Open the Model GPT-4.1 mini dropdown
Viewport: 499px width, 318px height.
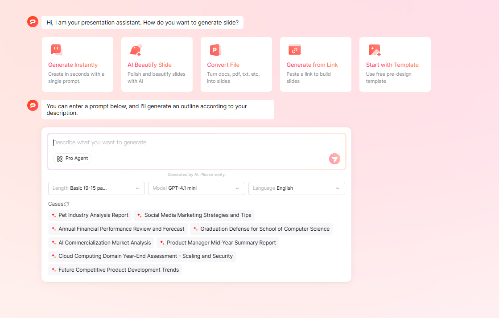(x=196, y=188)
